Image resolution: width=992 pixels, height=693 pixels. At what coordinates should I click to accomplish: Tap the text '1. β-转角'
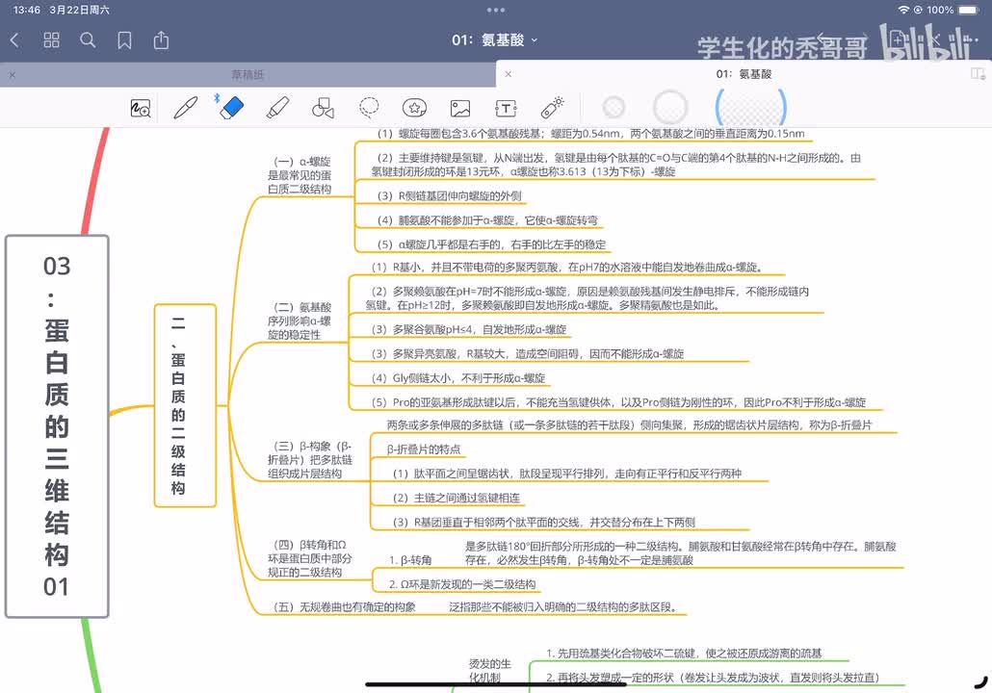click(x=410, y=559)
